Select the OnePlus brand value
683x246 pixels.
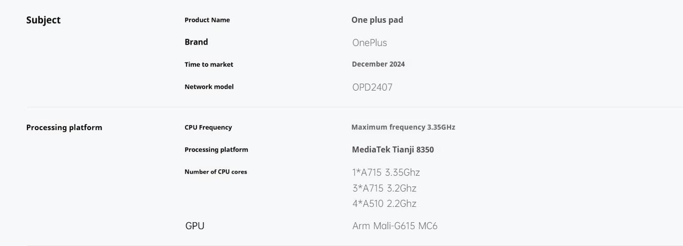pos(369,43)
